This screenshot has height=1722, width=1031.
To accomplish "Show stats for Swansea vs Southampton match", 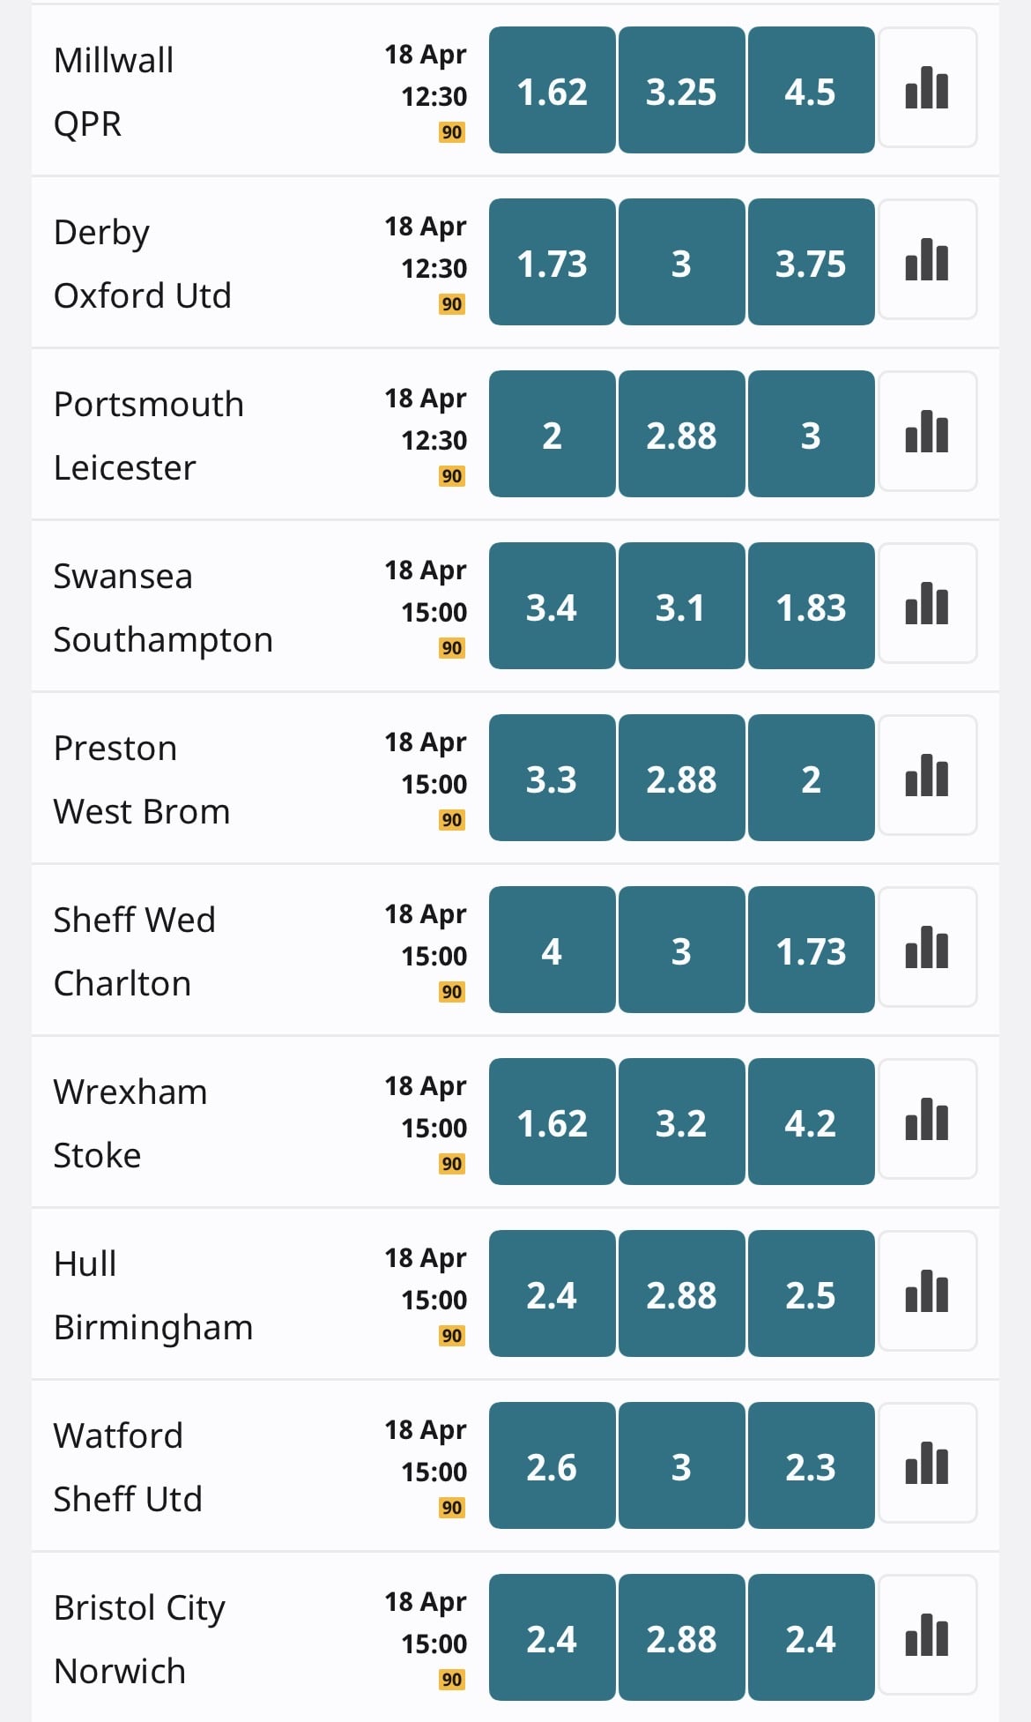I will point(928,604).
